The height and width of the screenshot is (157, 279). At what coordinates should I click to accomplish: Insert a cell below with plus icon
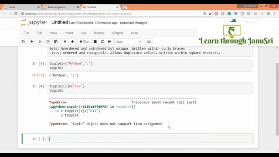point(32,42)
